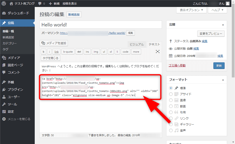Switch to the Visual editor tab
Viewport: 235px width, 144px height.
click(x=137, y=44)
